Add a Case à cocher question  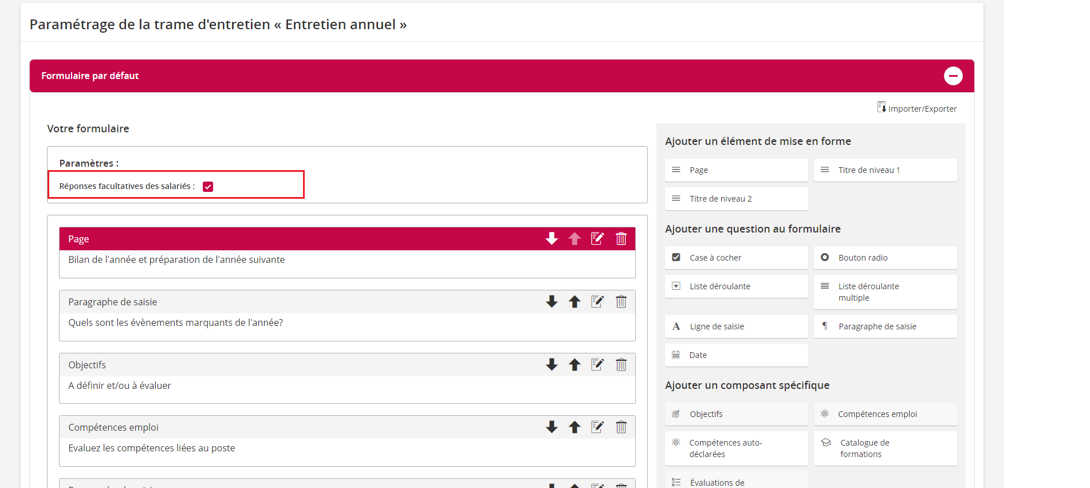click(736, 258)
